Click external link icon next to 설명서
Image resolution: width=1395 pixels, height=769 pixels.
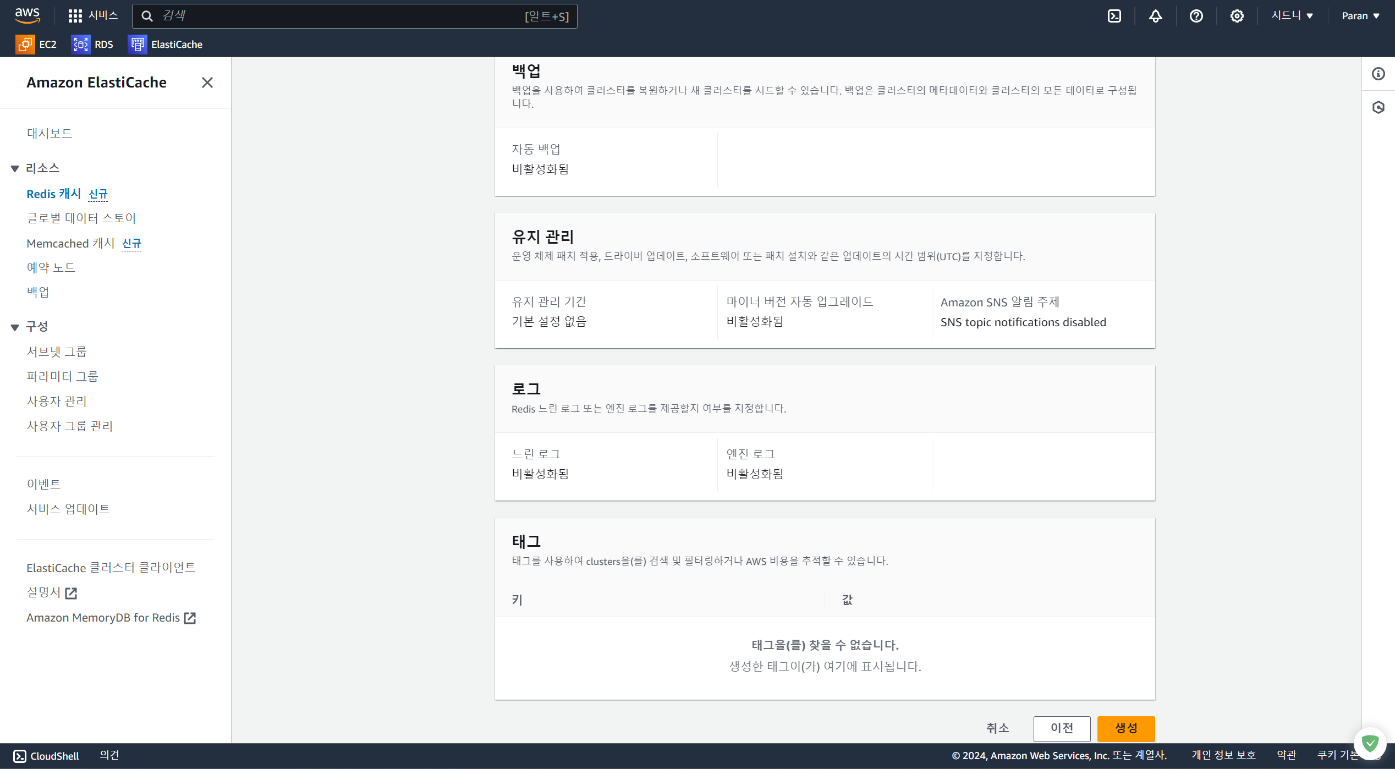[71, 593]
